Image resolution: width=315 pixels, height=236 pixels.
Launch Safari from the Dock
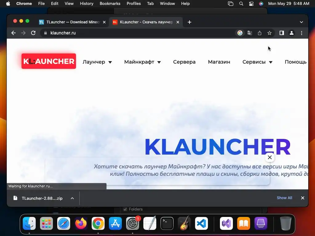pos(64,223)
